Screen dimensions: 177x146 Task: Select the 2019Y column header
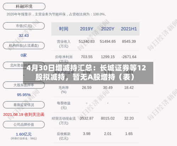point(87,29)
